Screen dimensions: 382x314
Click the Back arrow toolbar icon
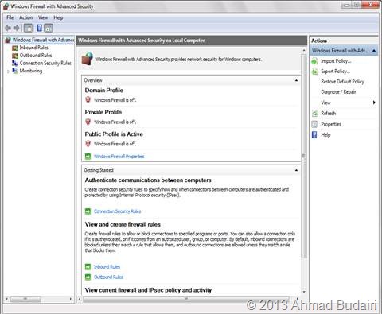pyautogui.click(x=8, y=28)
